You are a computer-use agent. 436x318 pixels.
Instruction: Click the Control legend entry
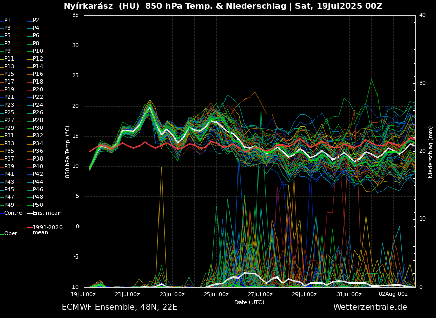[x=14, y=213]
